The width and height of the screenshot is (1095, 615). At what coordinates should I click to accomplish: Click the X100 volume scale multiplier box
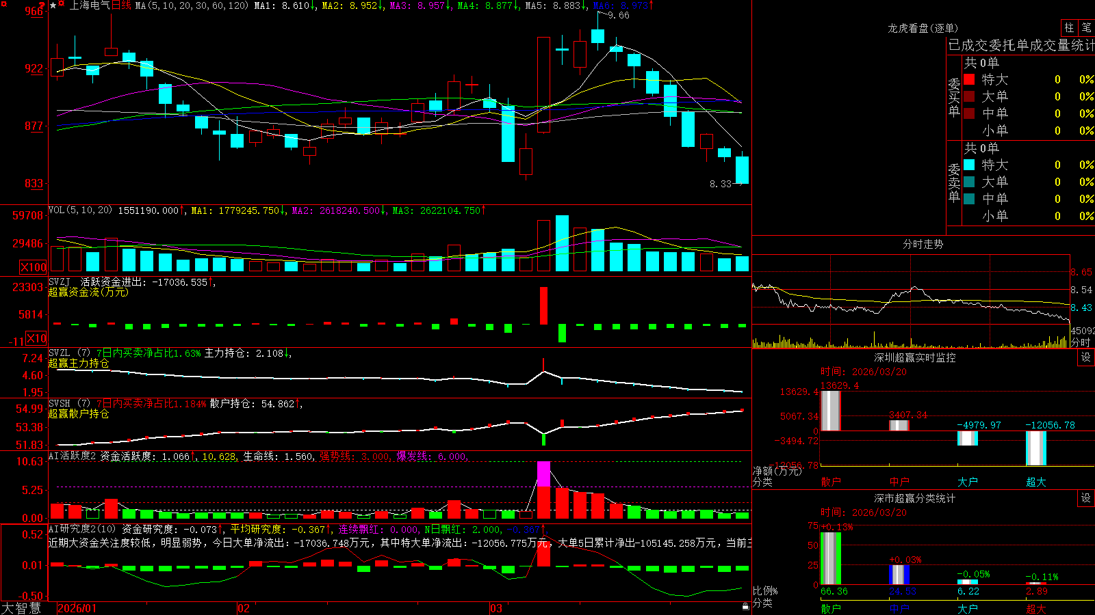33,267
